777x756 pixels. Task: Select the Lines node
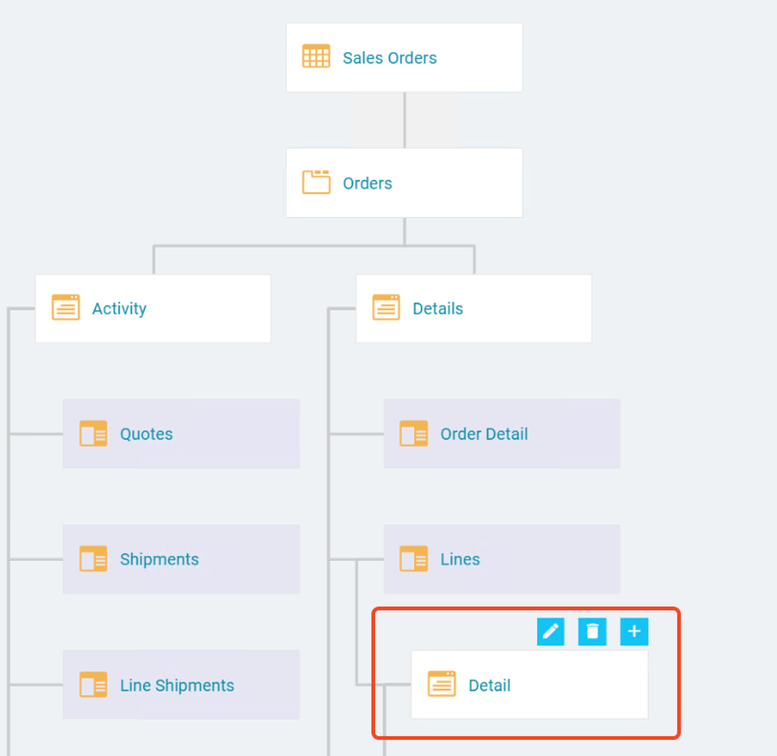(501, 559)
